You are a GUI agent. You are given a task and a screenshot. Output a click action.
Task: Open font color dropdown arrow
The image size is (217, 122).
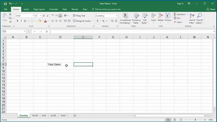[x=48, y=21]
